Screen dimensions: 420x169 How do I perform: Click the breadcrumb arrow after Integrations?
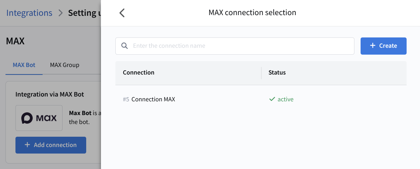coord(60,13)
